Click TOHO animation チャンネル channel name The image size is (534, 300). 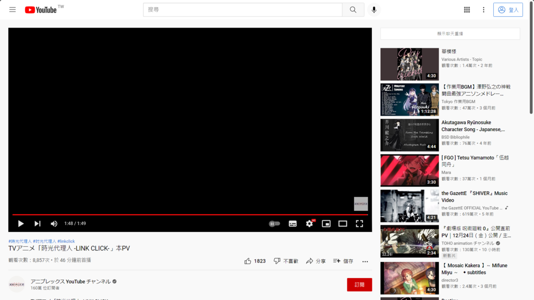coord(468,243)
